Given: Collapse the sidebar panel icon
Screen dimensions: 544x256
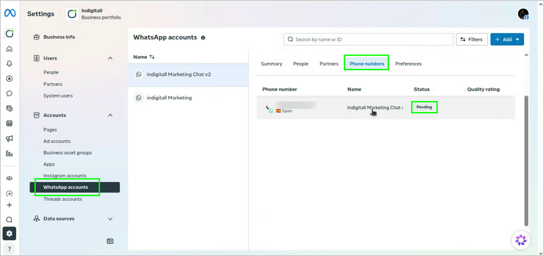Looking at the screenshot, I should click(x=110, y=241).
